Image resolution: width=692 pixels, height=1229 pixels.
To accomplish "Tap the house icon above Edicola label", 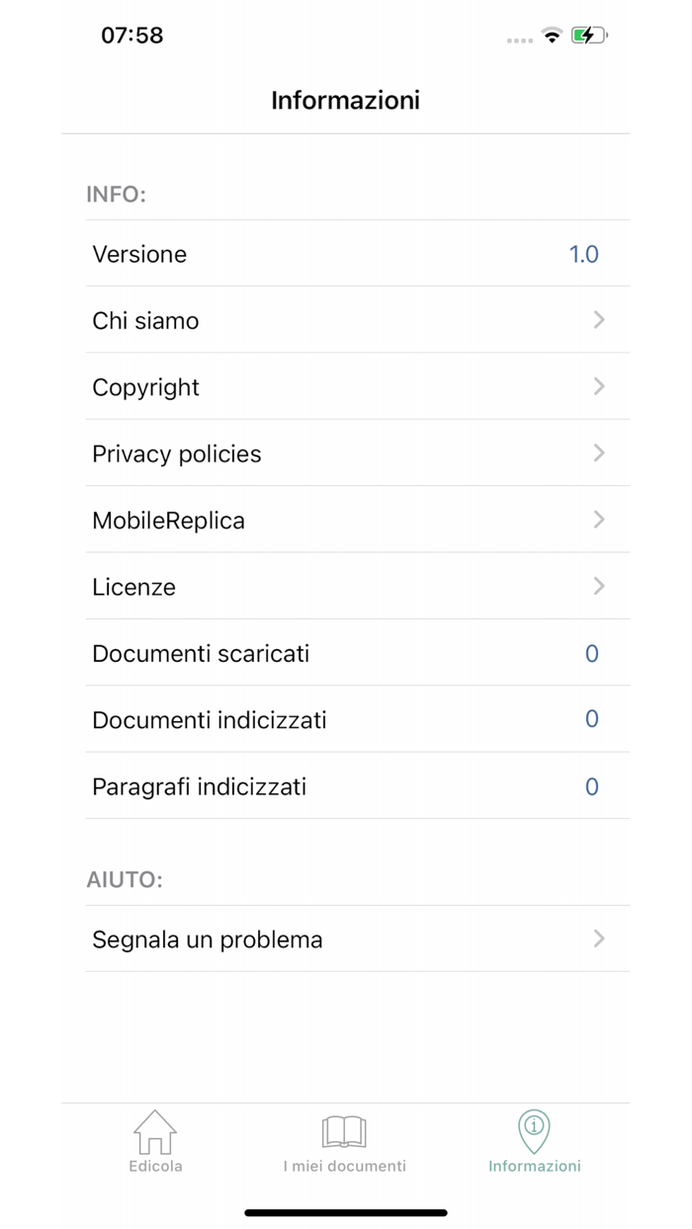I will [x=155, y=1133].
